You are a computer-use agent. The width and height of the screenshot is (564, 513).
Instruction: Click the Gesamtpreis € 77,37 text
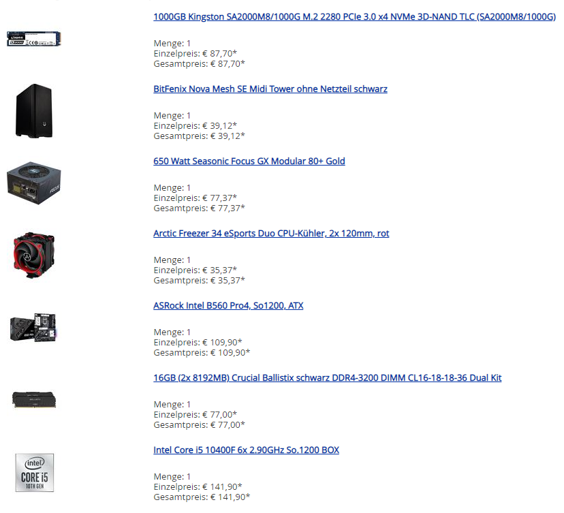tap(199, 208)
